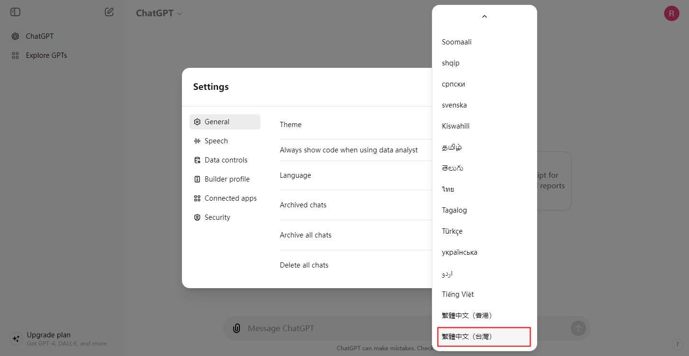This screenshot has height=356, width=689.
Task: Open the ChatGPT model selector dropdown
Action: click(159, 13)
